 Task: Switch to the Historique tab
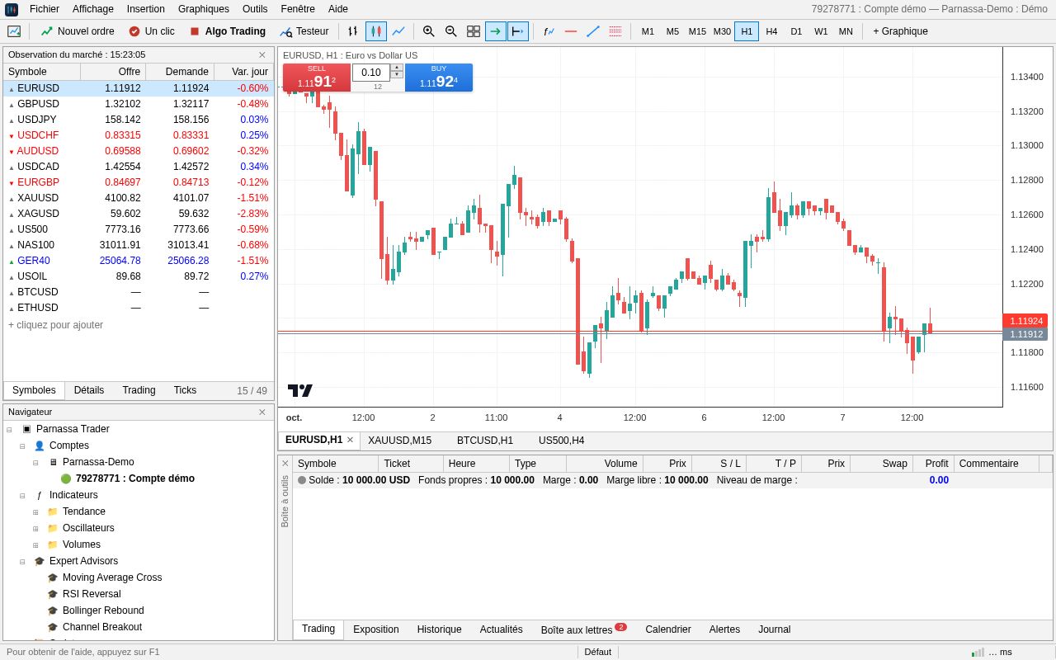(440, 629)
